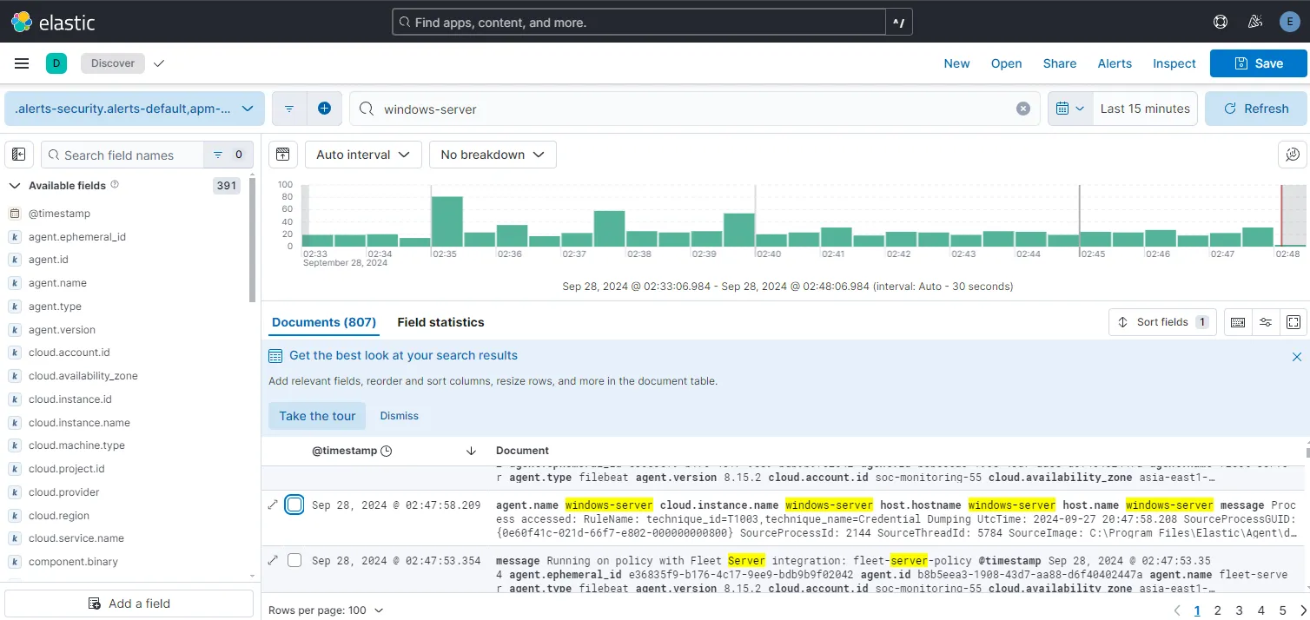Go to results page 2
This screenshot has height=620, width=1310.
click(1218, 610)
